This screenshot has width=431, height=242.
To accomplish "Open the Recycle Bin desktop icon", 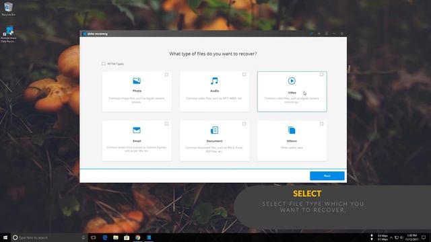I will [x=8, y=9].
